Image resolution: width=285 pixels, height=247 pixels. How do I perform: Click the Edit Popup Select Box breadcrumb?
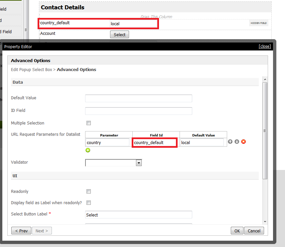pos(32,70)
